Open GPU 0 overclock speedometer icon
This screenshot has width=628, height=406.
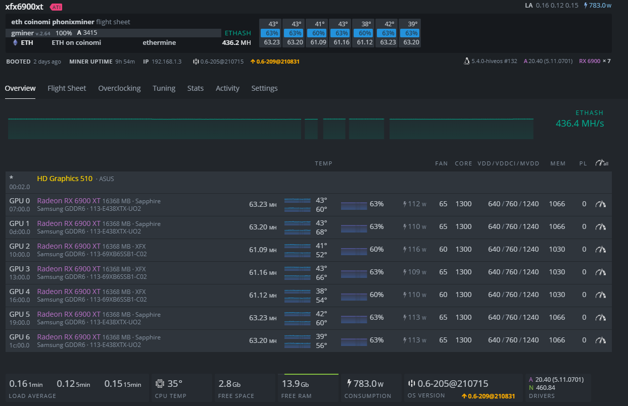pos(600,204)
